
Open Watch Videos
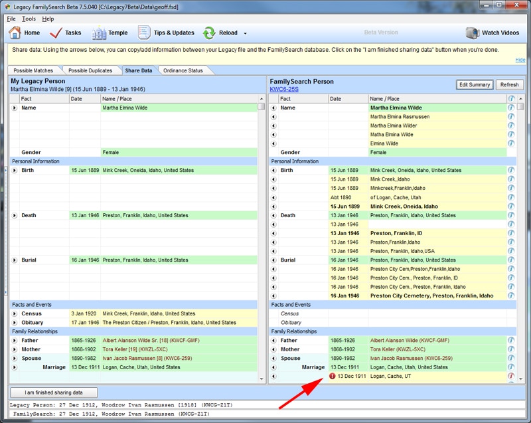[x=493, y=33]
